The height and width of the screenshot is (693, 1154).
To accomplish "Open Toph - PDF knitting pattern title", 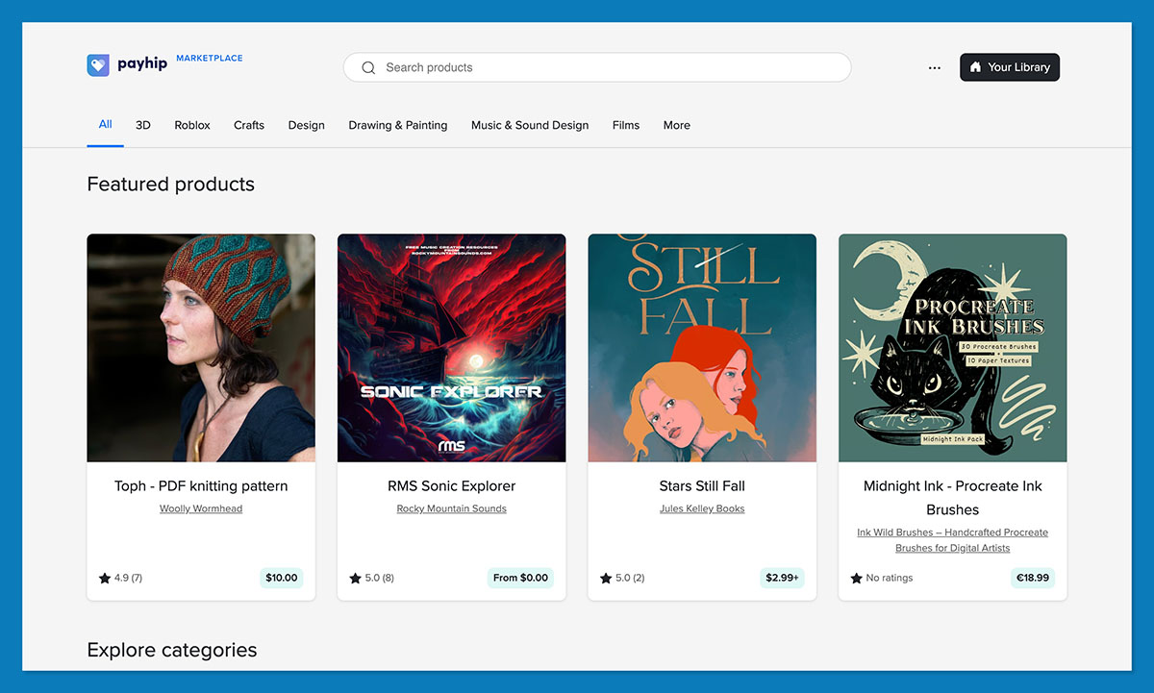I will coord(201,486).
